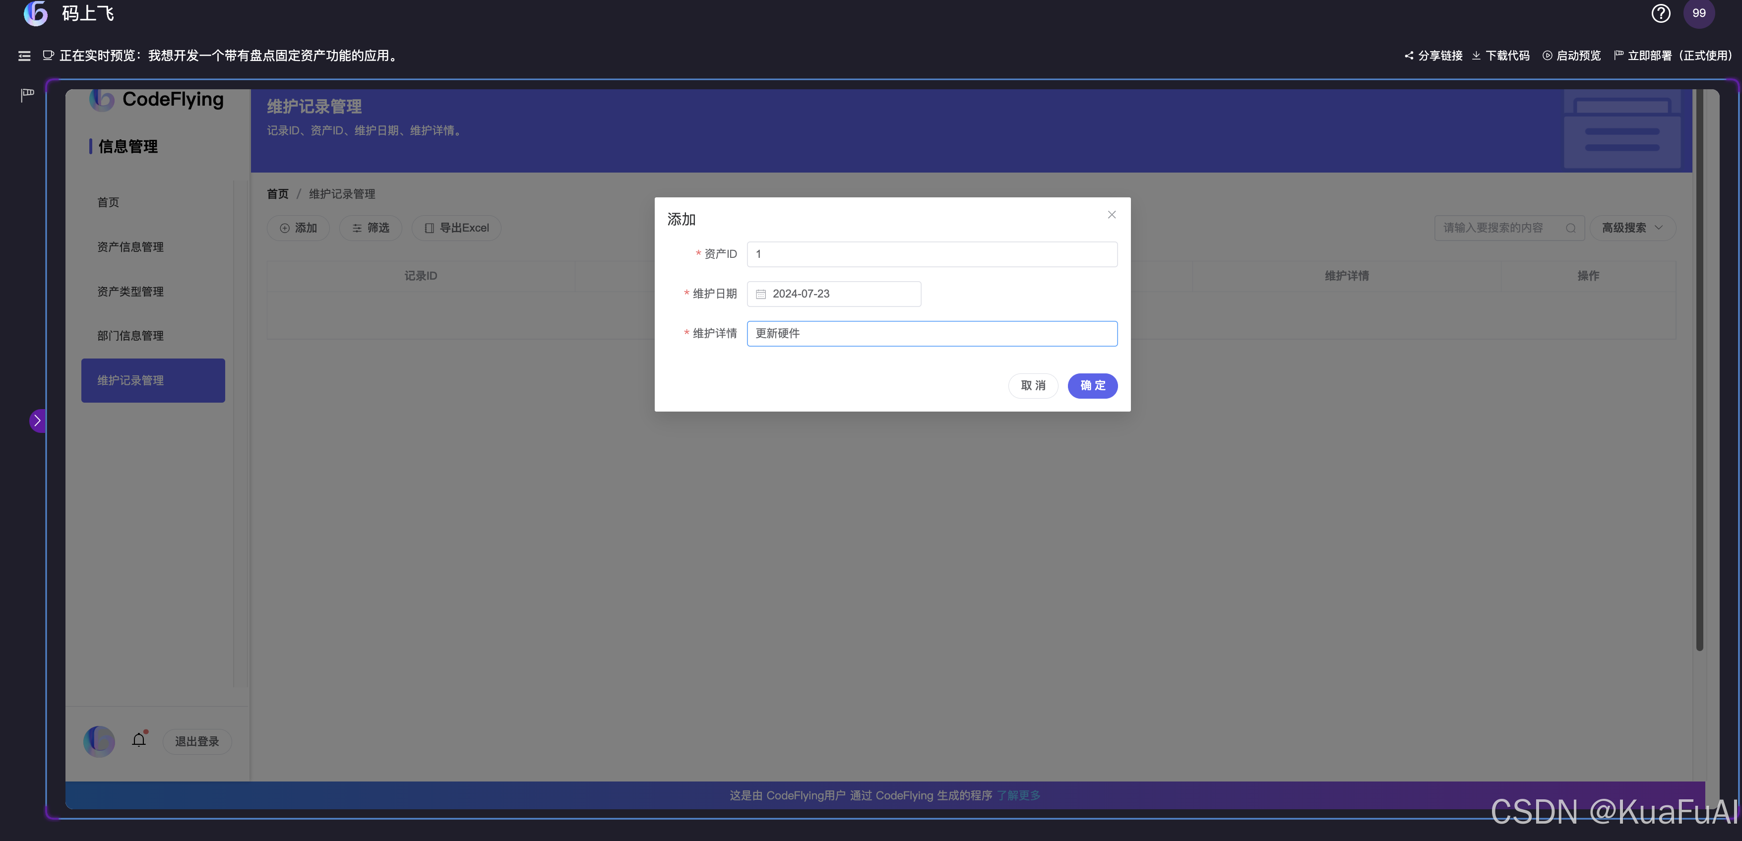The height and width of the screenshot is (841, 1742).
Task: Click the notification bell icon
Action: coord(139,740)
